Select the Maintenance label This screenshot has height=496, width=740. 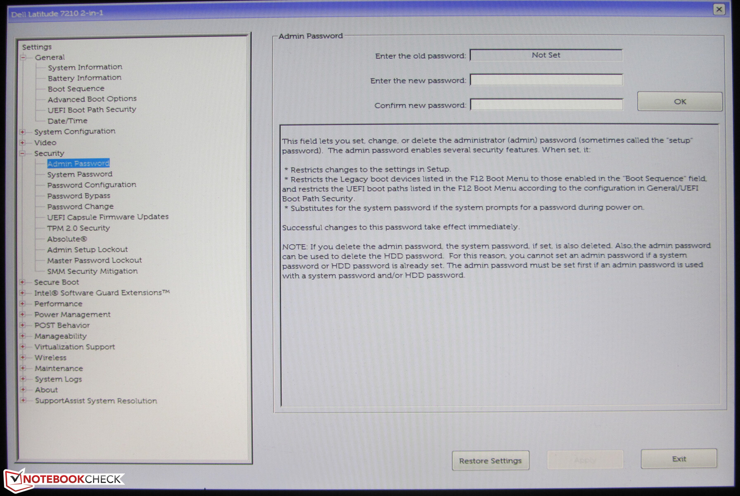59,368
